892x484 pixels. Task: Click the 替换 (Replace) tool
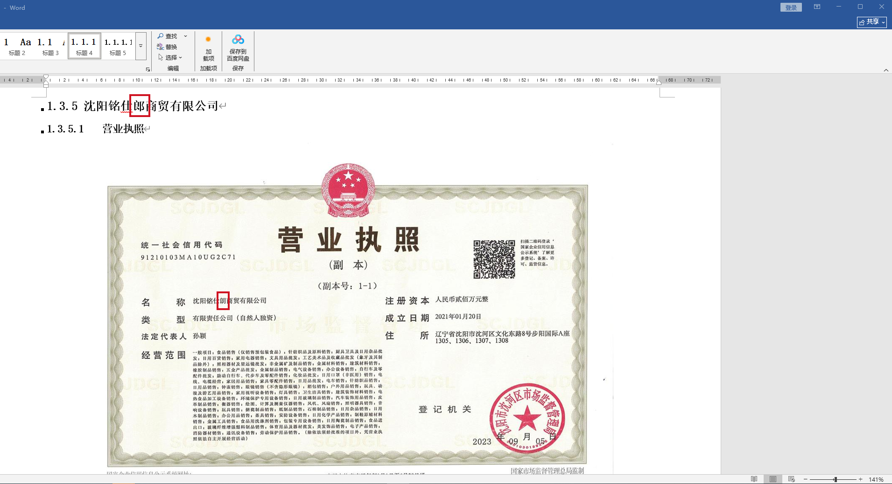click(x=167, y=47)
